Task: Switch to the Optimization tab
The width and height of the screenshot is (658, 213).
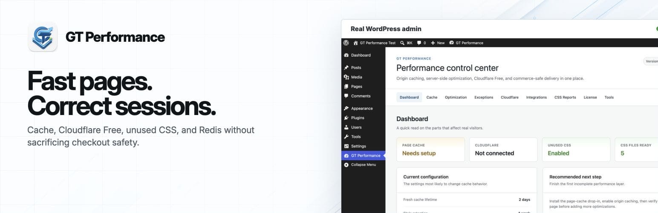Action: [456, 97]
